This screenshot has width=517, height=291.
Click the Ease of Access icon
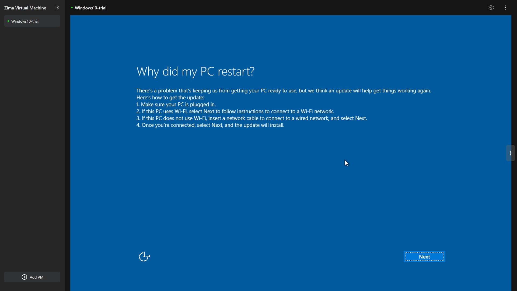tap(145, 257)
